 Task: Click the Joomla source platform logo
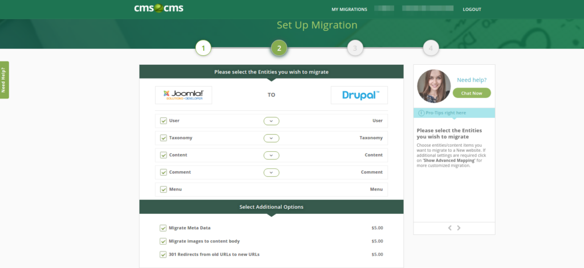(x=184, y=95)
